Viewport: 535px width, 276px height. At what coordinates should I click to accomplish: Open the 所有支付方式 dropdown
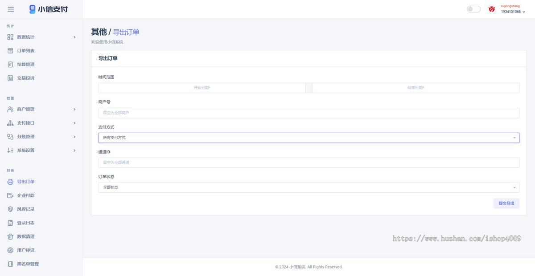(x=309, y=138)
